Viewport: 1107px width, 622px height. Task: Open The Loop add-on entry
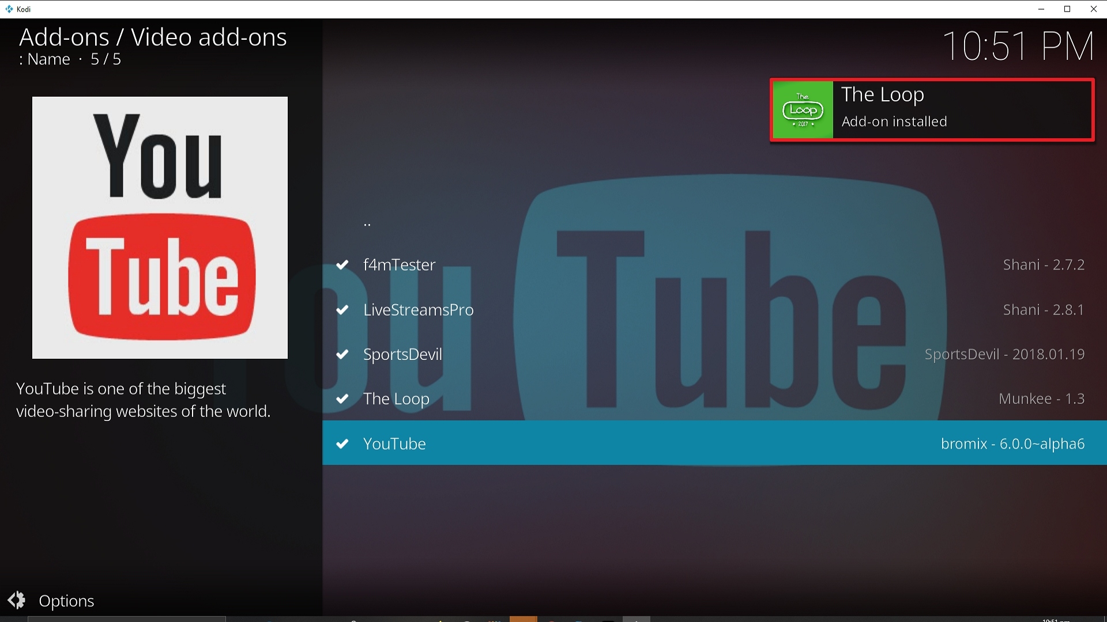(714, 399)
